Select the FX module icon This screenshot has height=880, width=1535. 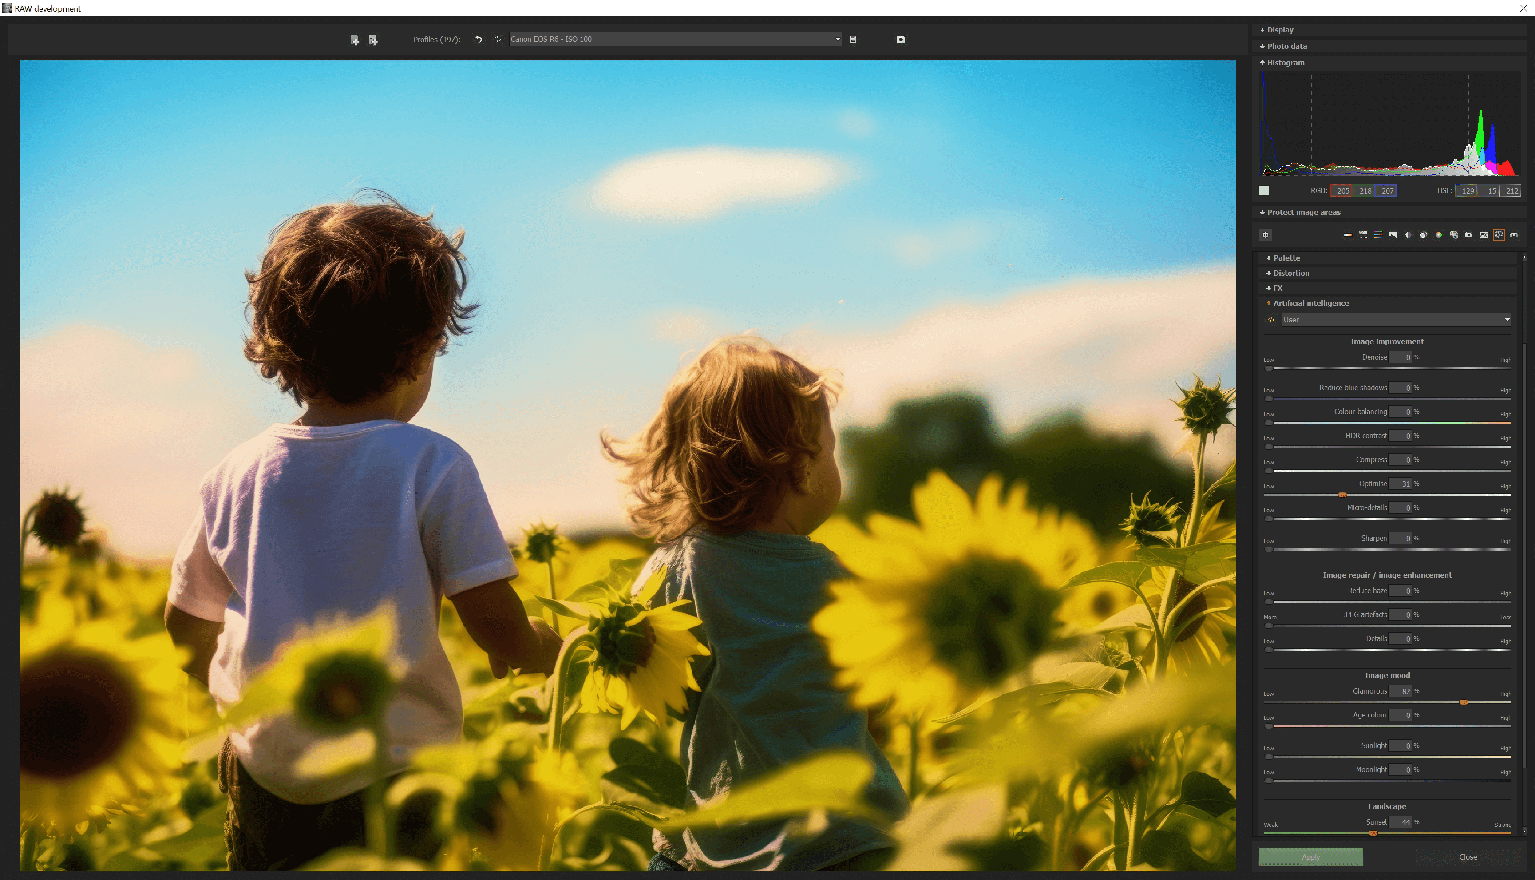1484,235
